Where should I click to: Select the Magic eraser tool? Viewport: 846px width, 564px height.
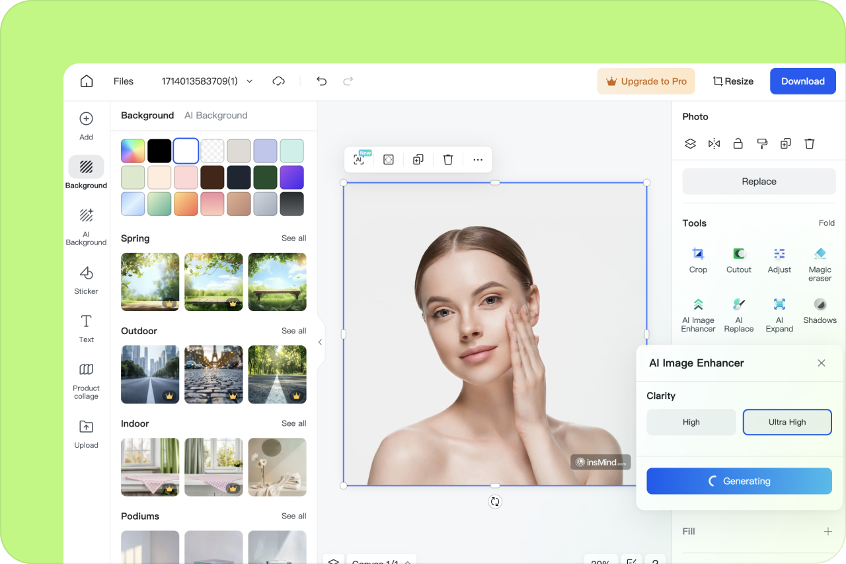coord(820,264)
